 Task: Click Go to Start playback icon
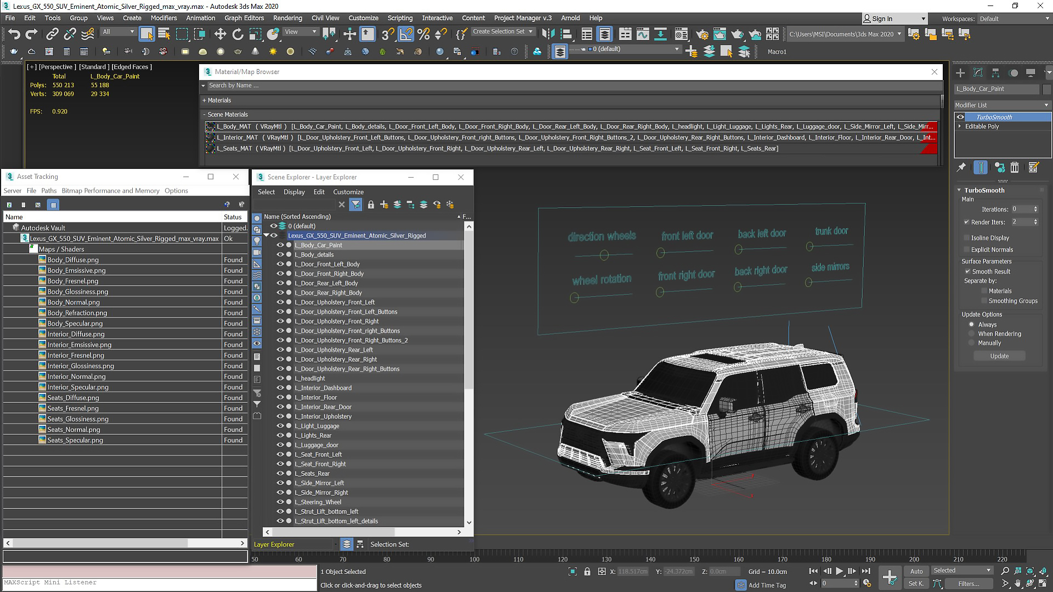[813, 571]
